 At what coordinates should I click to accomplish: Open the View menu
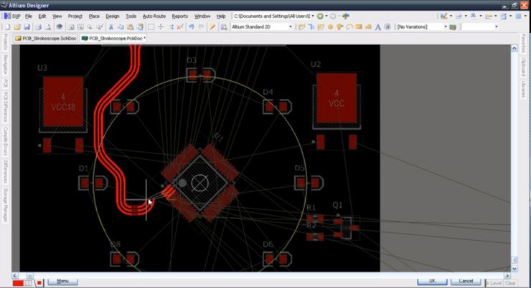tap(57, 16)
